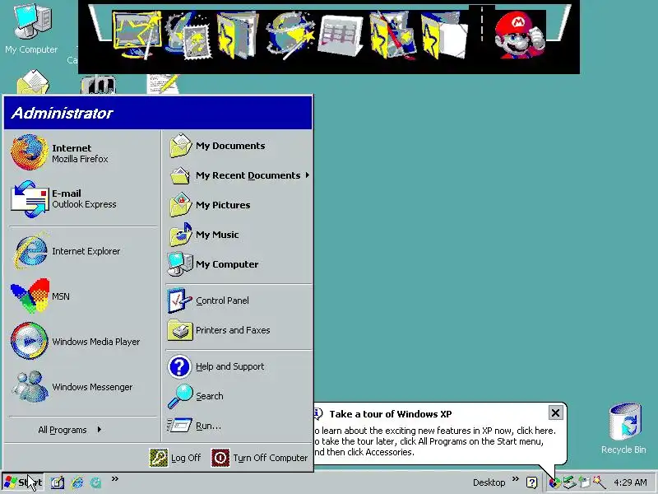Open My Pictures folder
The image size is (658, 494).
tap(239, 205)
